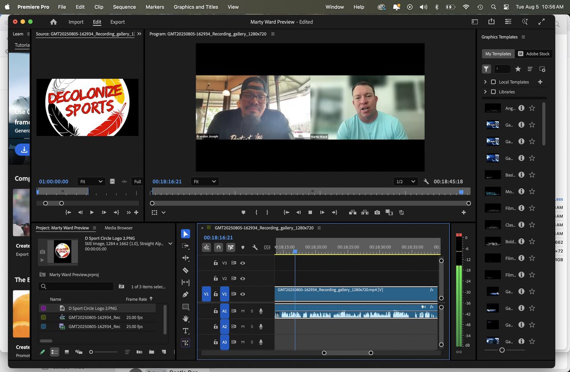Open program monitor zoom Fit dropdown
This screenshot has height=372, width=570.
204,181
